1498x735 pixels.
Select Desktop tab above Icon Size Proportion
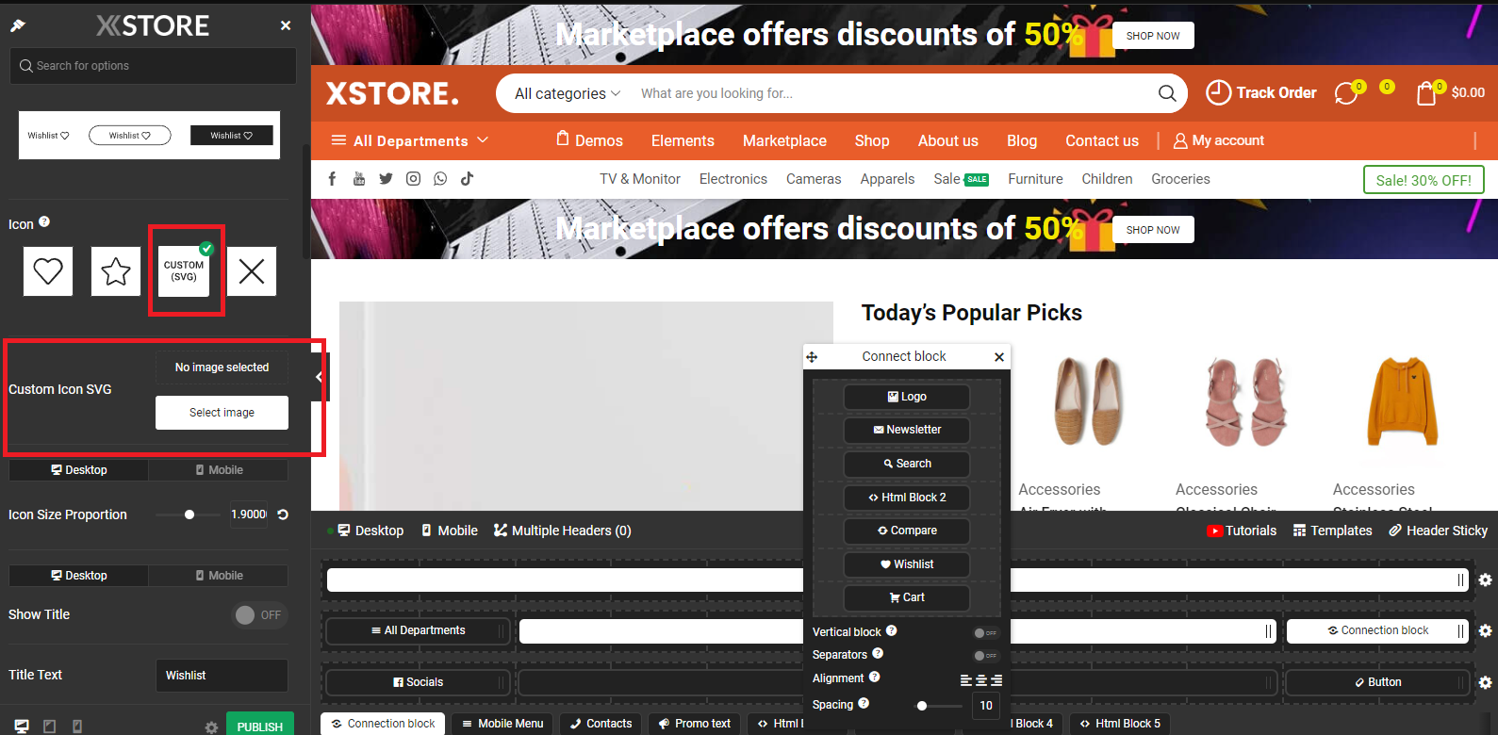tap(79, 470)
